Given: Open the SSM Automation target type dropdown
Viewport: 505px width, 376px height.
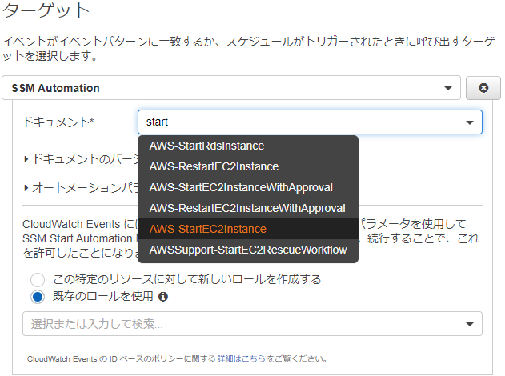Looking at the screenshot, I should (x=230, y=88).
